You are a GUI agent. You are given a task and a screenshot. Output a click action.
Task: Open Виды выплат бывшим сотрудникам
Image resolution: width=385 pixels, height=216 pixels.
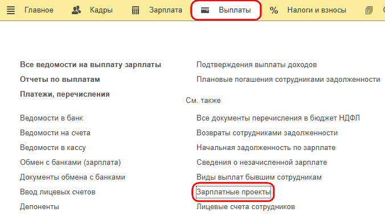click(259, 177)
